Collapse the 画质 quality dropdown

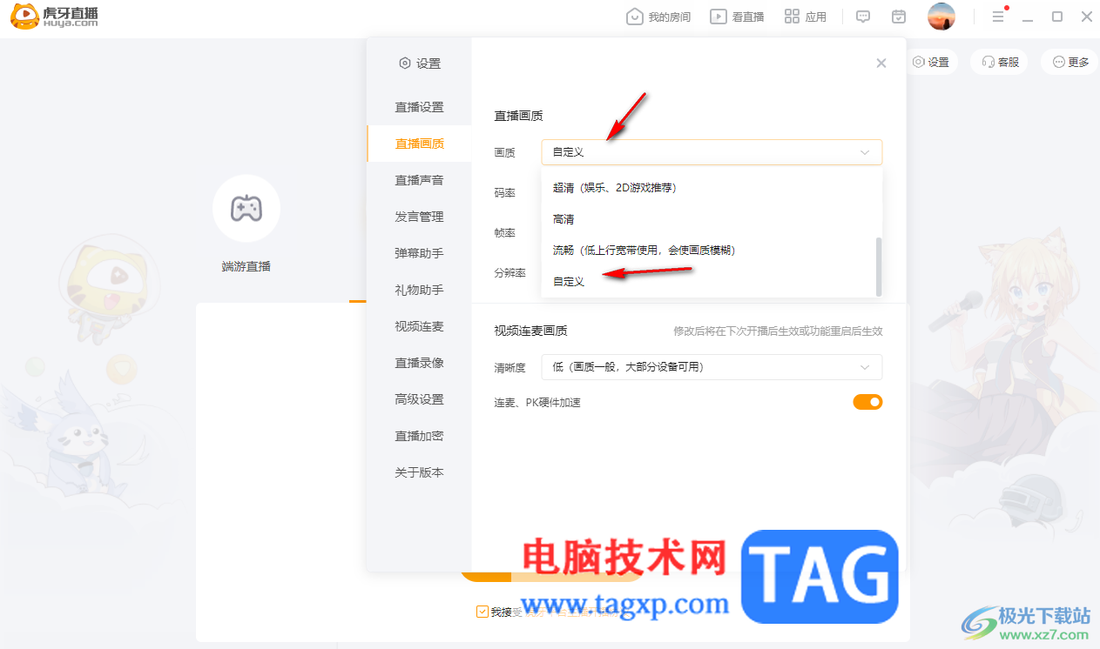click(712, 152)
